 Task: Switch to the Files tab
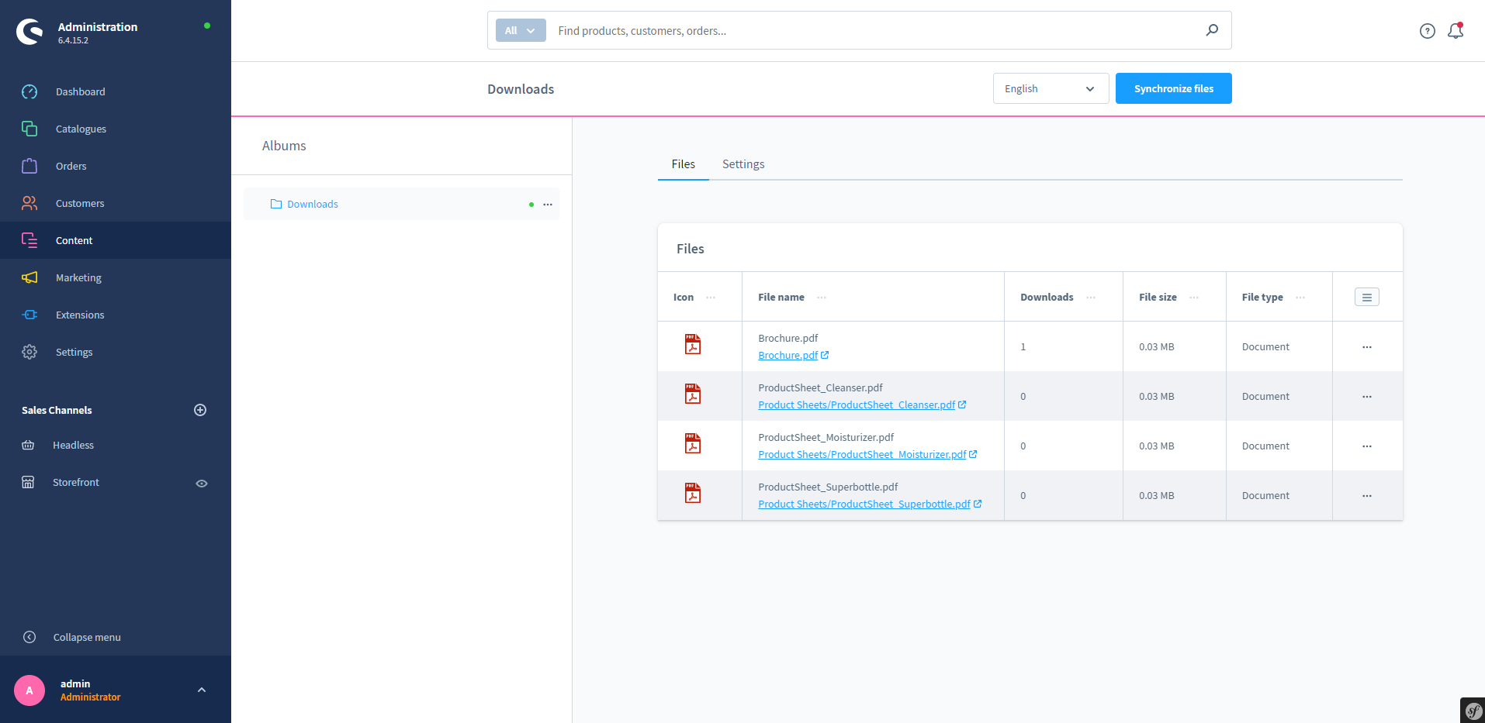click(683, 164)
